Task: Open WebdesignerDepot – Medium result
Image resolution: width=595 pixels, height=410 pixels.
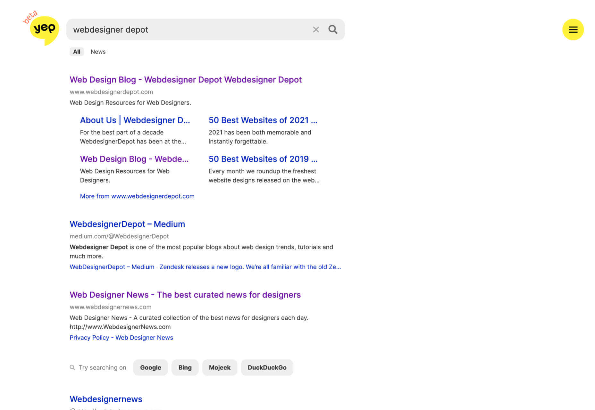Action: (x=127, y=224)
